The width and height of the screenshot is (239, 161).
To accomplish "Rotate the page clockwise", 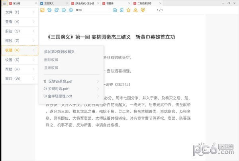I will pos(57,10).
